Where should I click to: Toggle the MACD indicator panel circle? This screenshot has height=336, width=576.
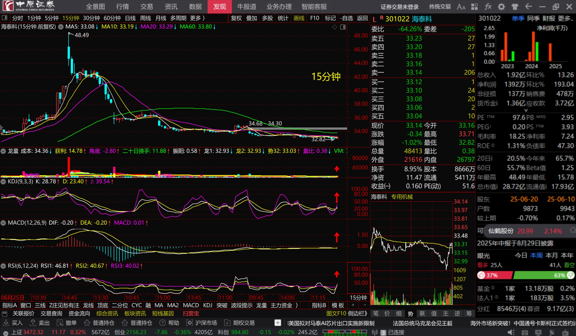[x=3, y=223]
